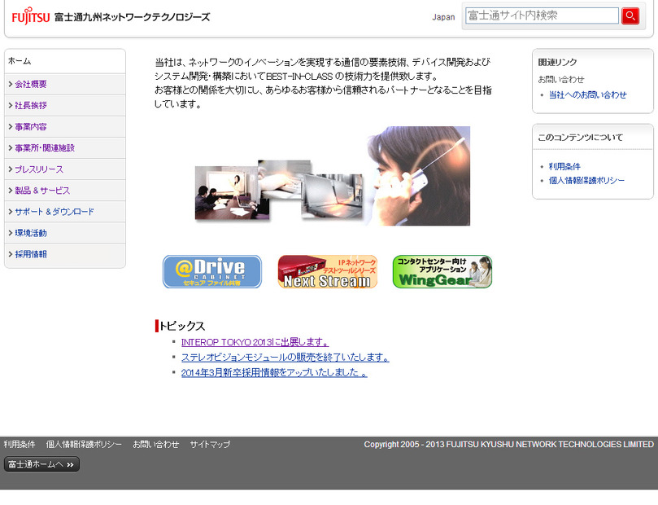Click the footer copyright text
Screen dimensions: 658x505
(508, 445)
